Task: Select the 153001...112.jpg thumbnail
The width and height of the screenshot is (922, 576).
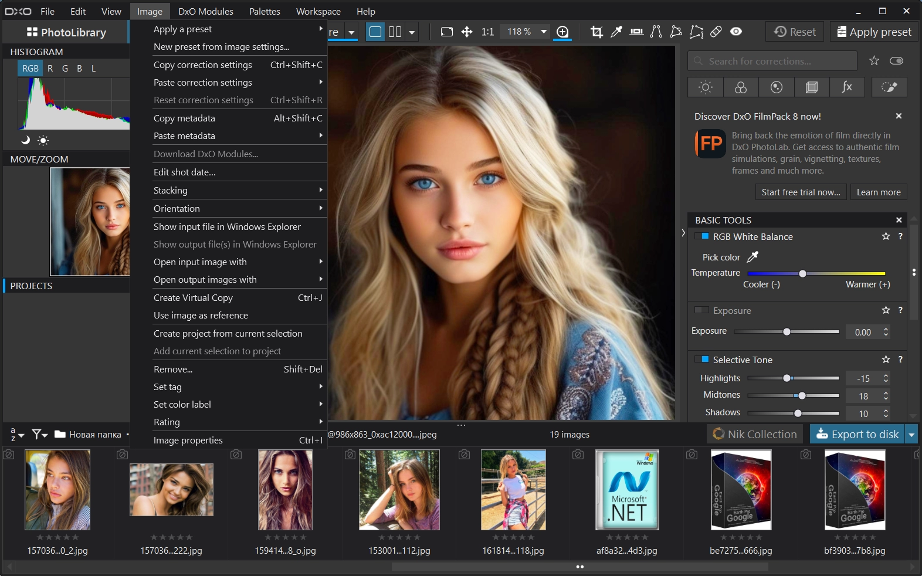Action: 399,490
